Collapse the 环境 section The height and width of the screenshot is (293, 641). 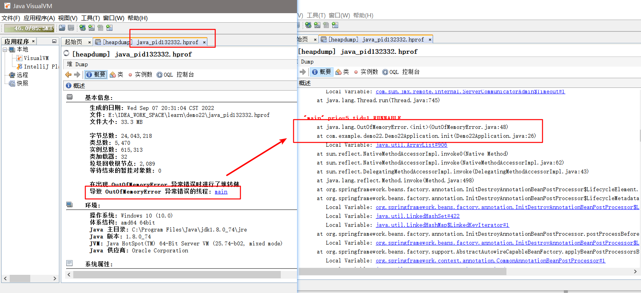tap(69, 205)
